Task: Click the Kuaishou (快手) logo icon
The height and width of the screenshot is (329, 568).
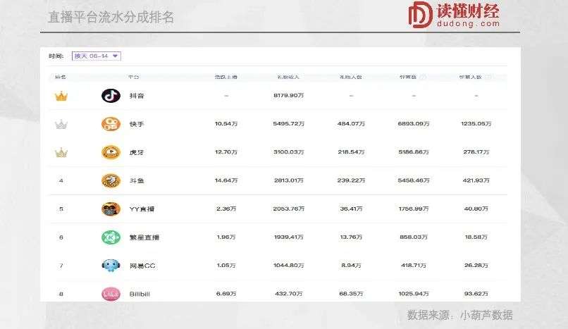Action: 111,124
